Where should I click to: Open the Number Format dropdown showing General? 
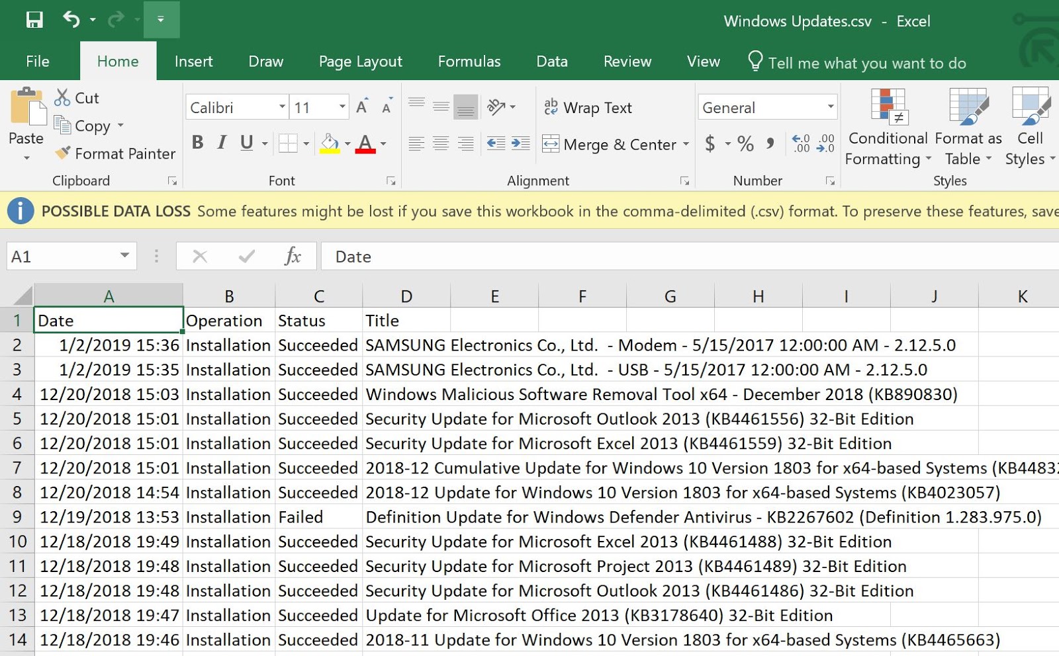(765, 106)
